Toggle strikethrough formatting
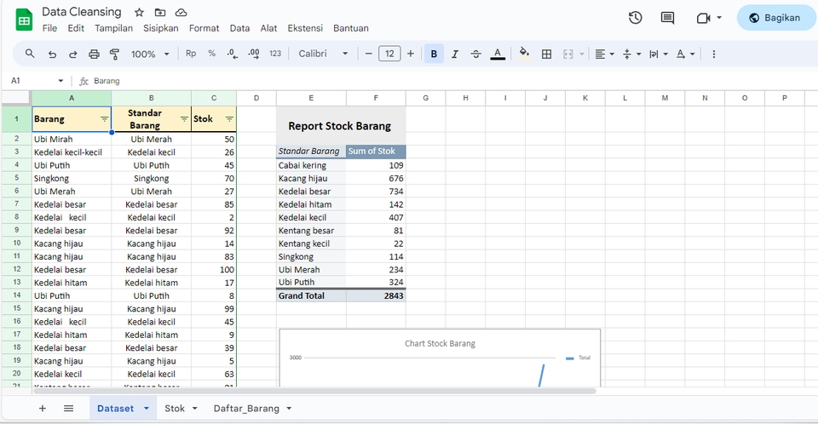Viewport: 818px width, 424px height. 475,54
